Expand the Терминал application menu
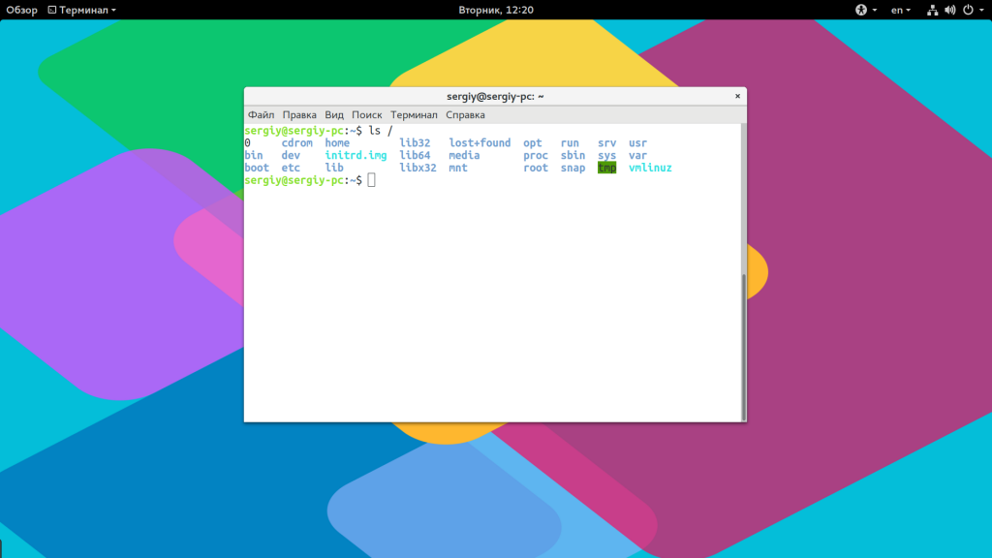Image resolution: width=992 pixels, height=558 pixels. pyautogui.click(x=87, y=10)
